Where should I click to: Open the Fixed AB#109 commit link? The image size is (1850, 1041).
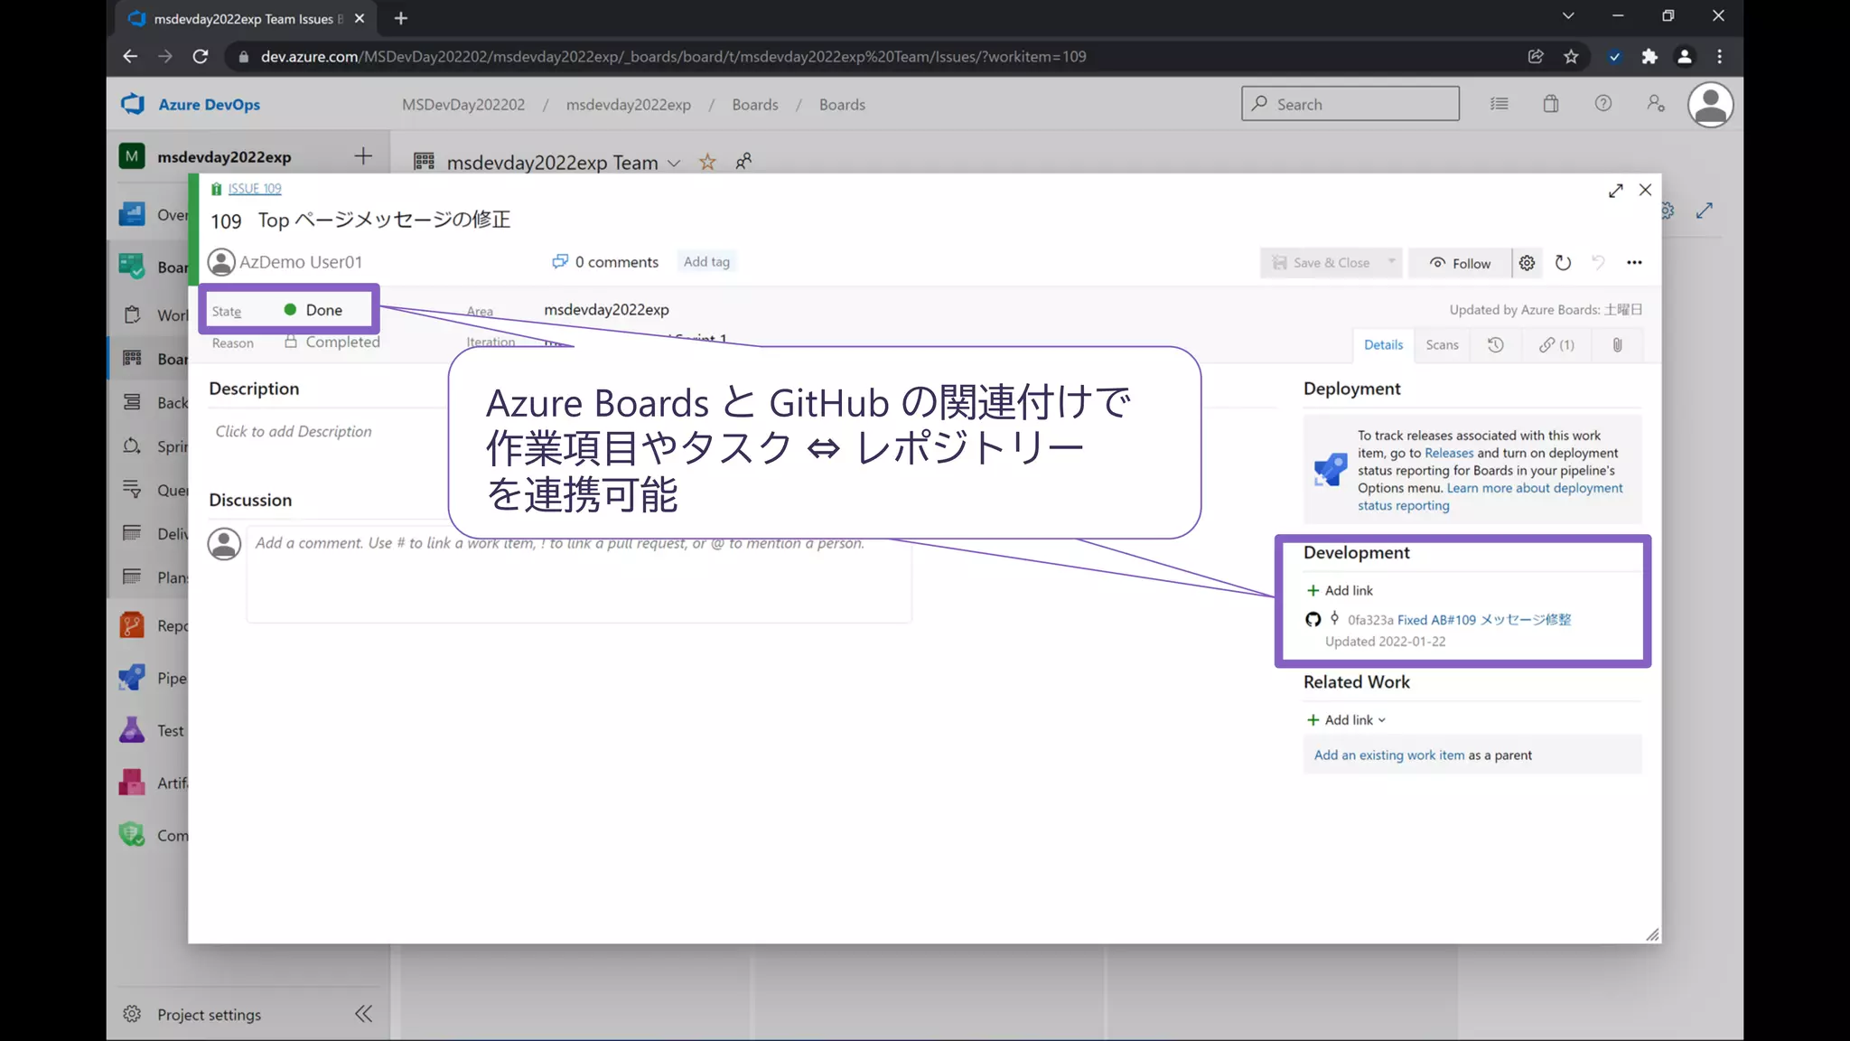click(x=1483, y=620)
